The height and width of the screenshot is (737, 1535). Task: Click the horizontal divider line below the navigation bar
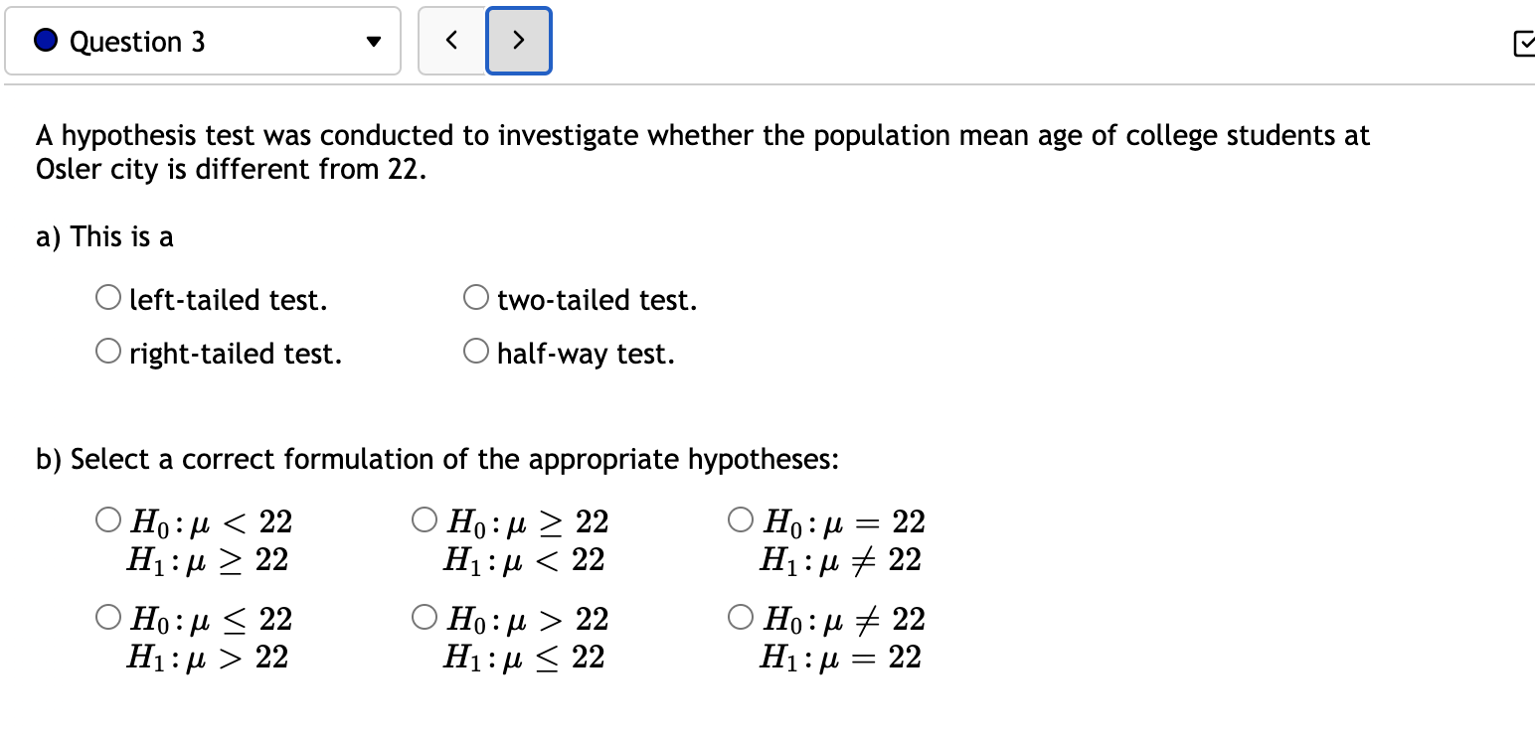coord(767,86)
